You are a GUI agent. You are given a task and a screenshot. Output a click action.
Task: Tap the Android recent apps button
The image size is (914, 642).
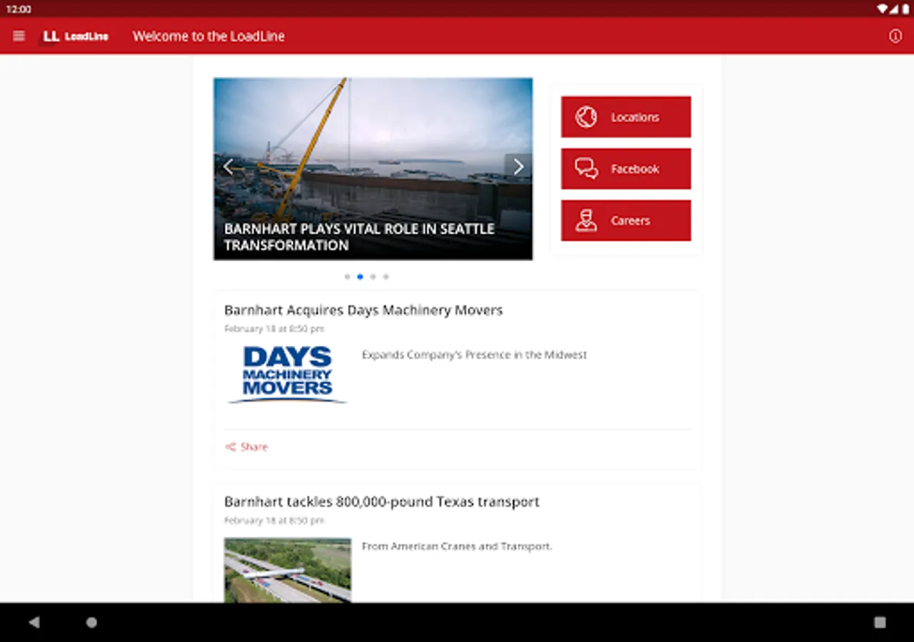click(880, 622)
